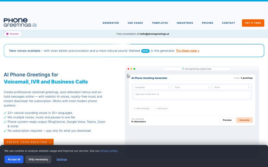Click the demo browser address bar
The image size is (268, 167).
pos(197,69)
